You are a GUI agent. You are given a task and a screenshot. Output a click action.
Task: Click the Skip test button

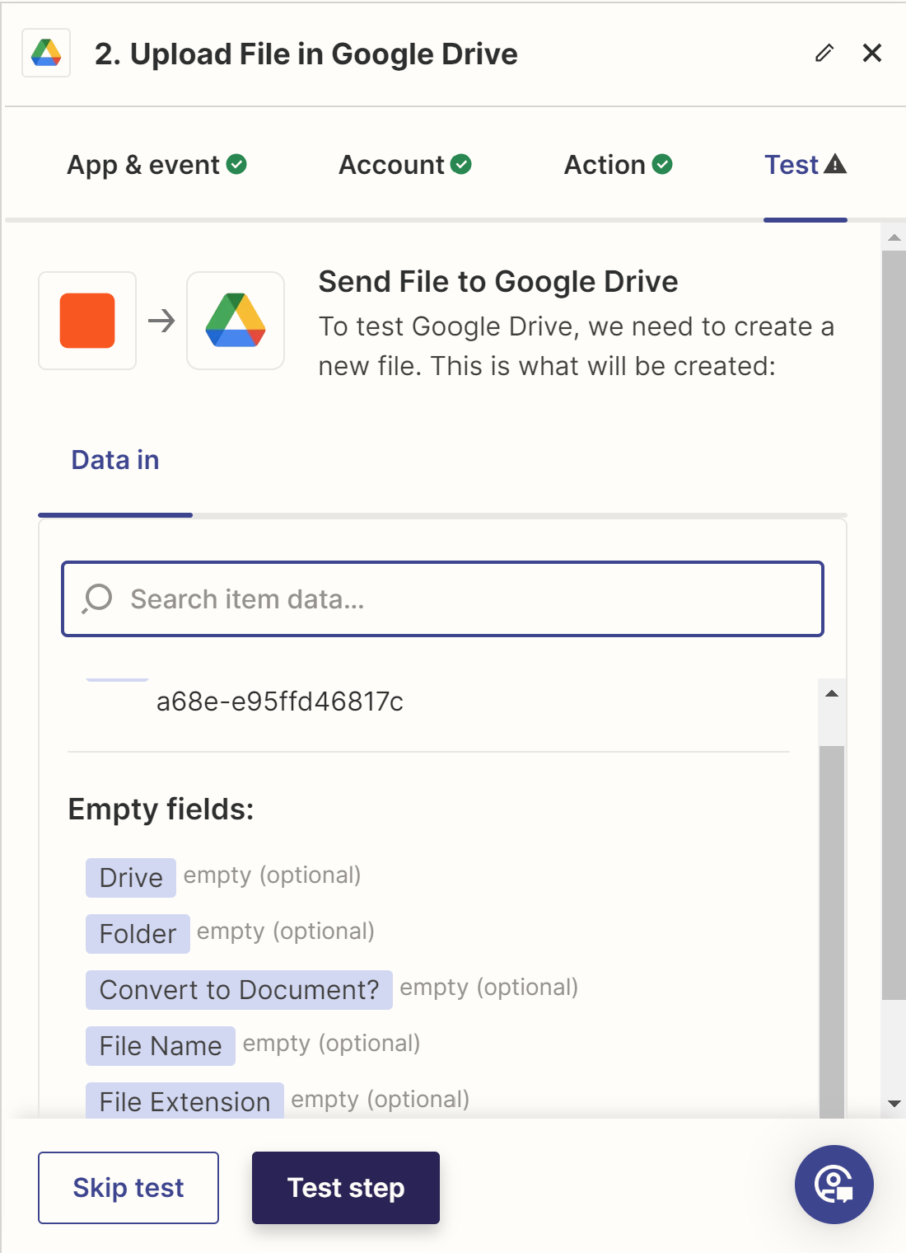[x=128, y=1188]
